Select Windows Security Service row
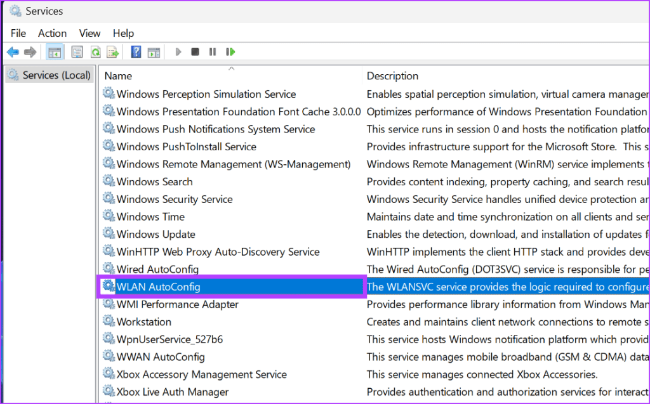 (x=175, y=199)
